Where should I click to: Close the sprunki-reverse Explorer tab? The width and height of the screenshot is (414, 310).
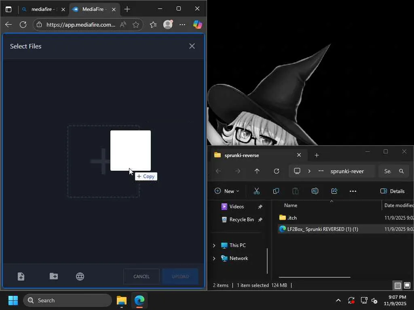[299, 155]
